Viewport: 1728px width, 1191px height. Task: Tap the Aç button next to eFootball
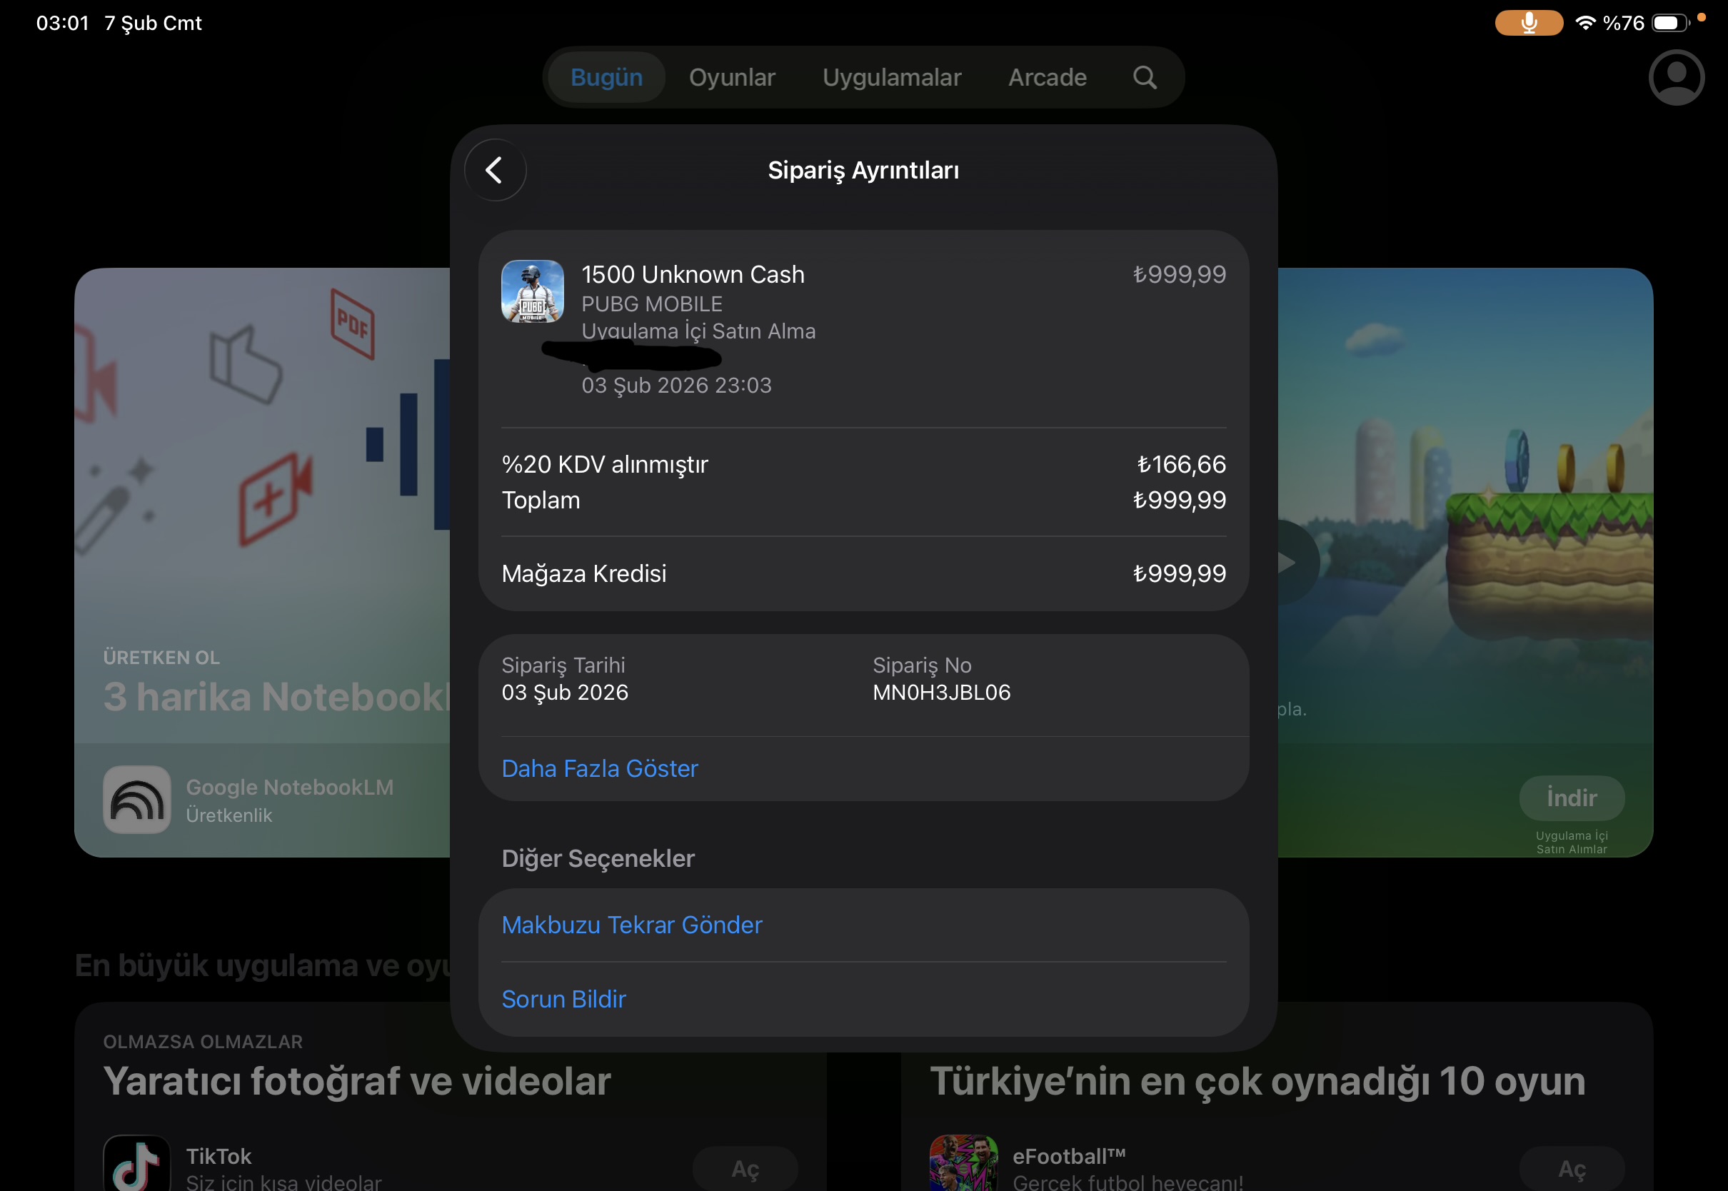[x=1572, y=1168]
